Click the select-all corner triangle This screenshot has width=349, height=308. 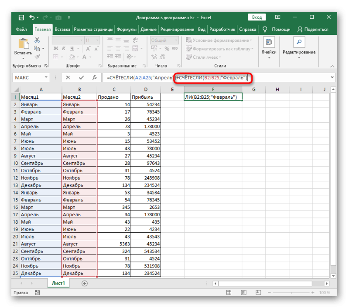(17, 90)
